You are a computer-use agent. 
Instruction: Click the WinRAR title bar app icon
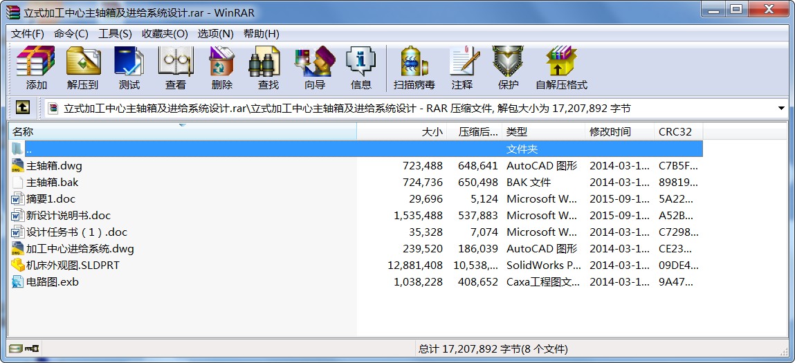tap(12, 12)
